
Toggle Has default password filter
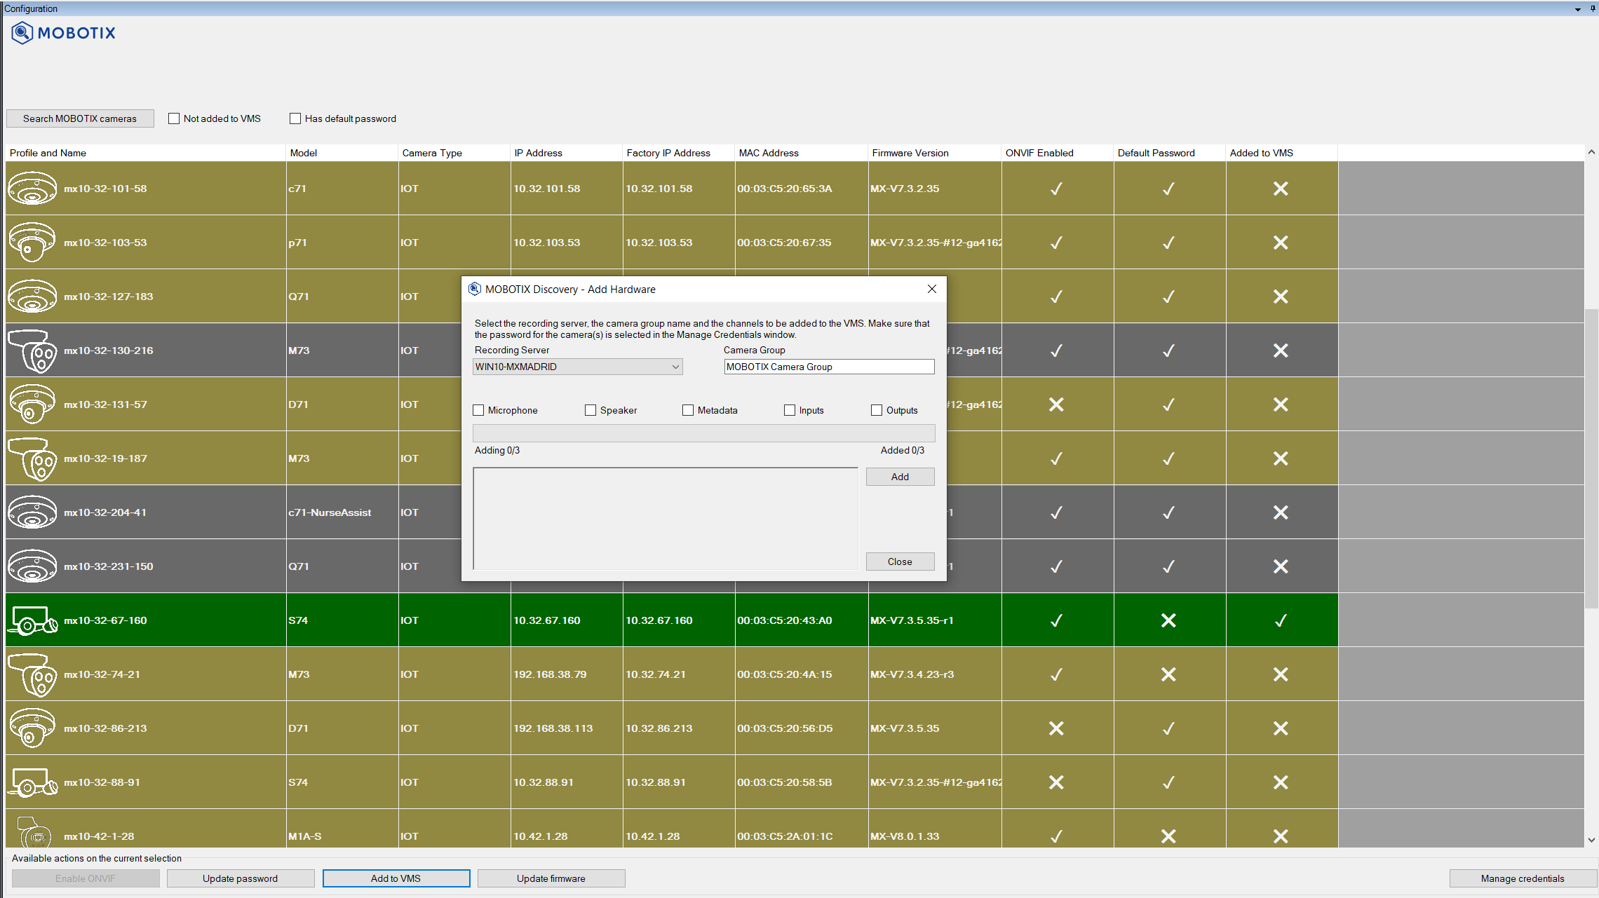pos(295,118)
